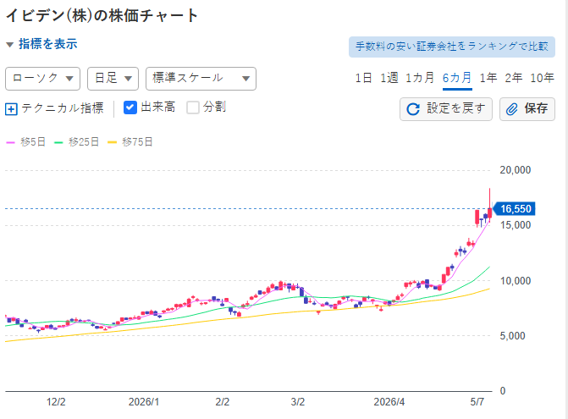This screenshot has height=419, width=568.
Task: Click the 2/2 date axis label
Action: (223, 402)
